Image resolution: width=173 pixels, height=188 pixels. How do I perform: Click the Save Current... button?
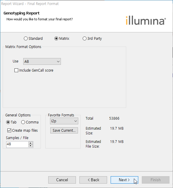[x=64, y=131]
